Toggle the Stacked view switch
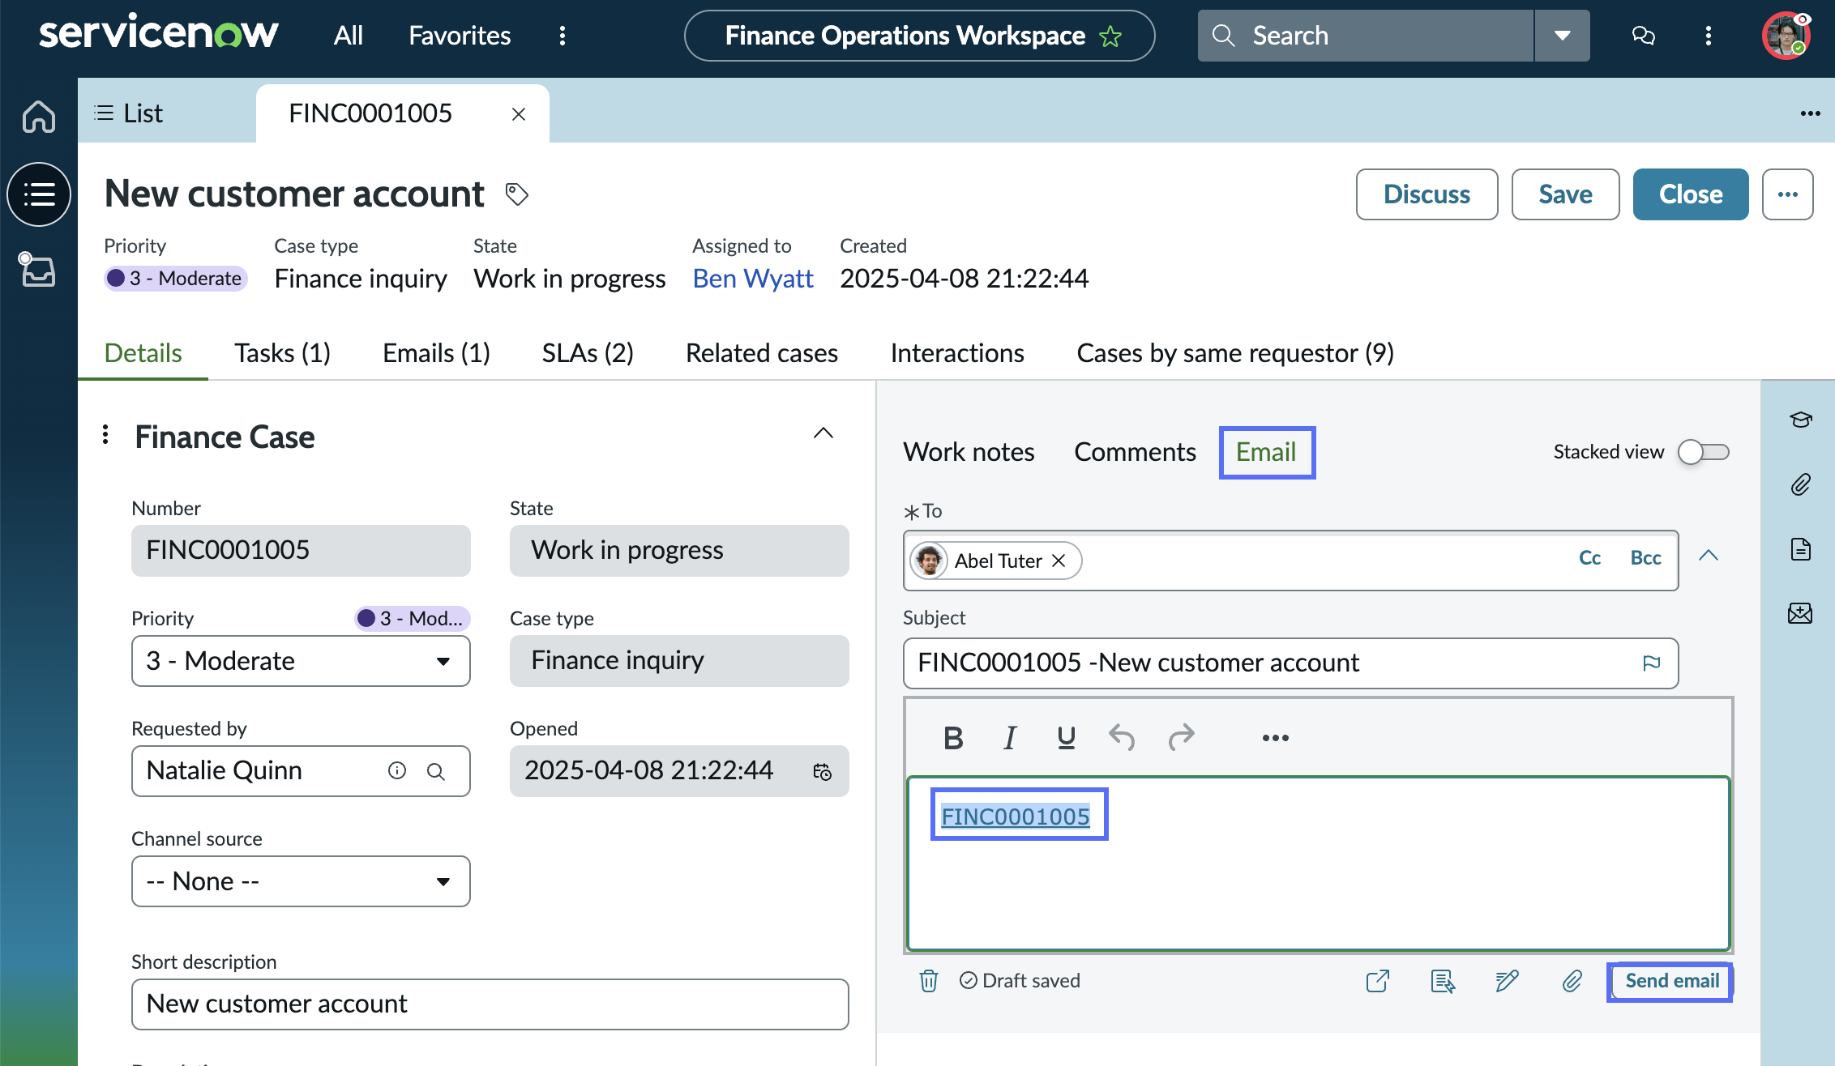Viewport: 1835px width, 1066px height. click(1704, 452)
